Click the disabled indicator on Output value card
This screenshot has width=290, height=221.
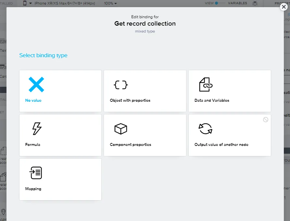[x=265, y=120]
